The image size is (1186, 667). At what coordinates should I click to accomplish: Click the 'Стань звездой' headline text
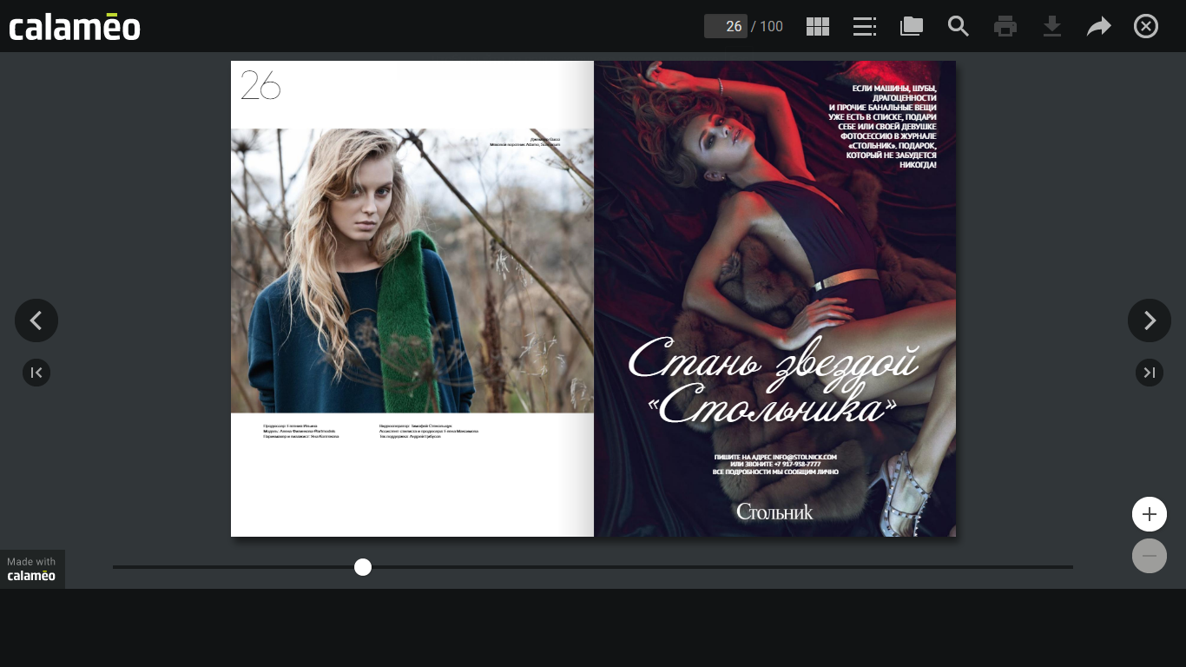tap(773, 360)
